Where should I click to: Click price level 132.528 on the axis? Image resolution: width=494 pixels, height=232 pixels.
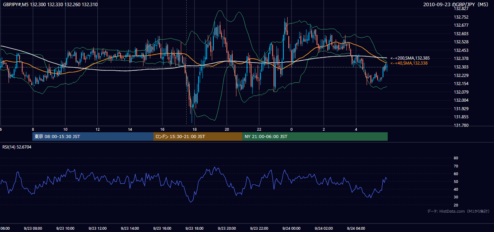click(x=461, y=42)
